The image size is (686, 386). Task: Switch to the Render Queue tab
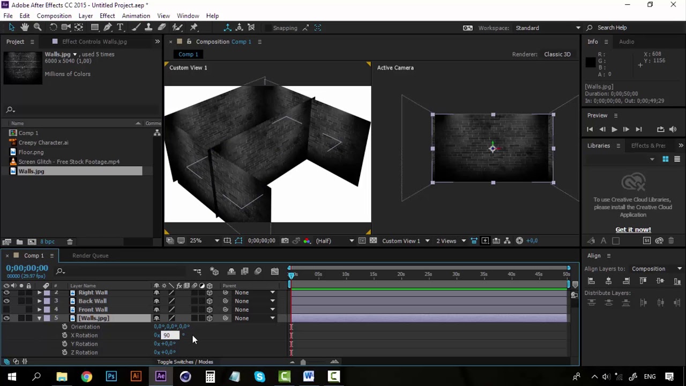[x=90, y=256]
